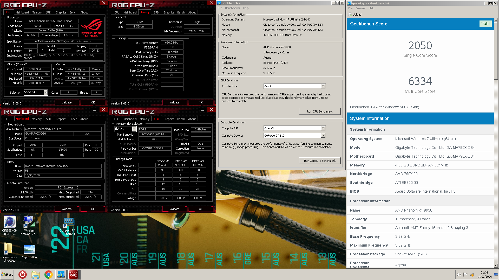Click the Chipset 790X field
This screenshot has width=499, height=280.
tap(63, 145)
